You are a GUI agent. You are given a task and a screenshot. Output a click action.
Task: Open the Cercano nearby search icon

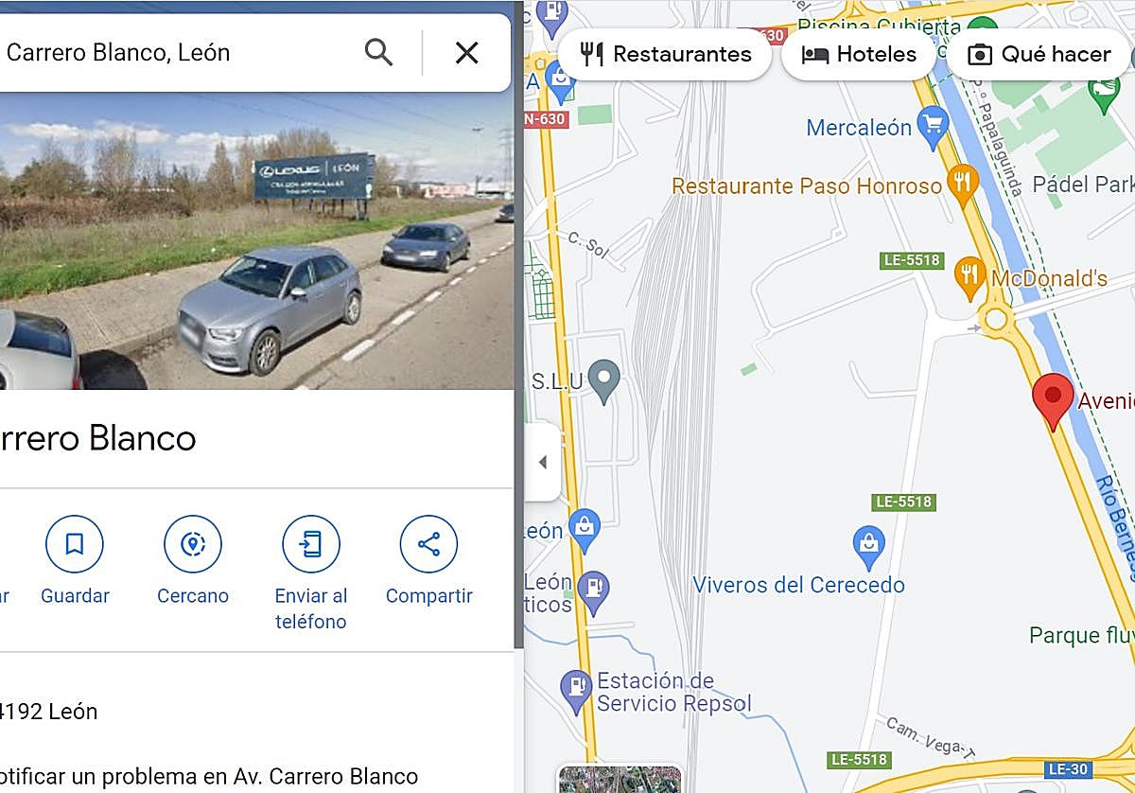point(193,544)
